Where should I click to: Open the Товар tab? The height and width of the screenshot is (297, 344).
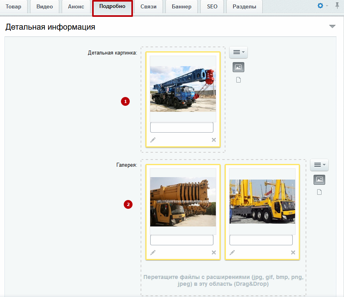coord(13,6)
